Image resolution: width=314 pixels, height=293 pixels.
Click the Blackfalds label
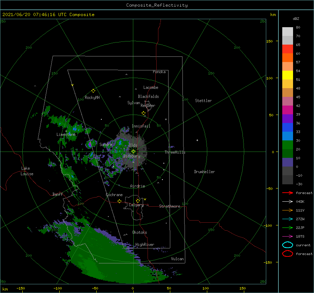pyautogui.click(x=148, y=97)
